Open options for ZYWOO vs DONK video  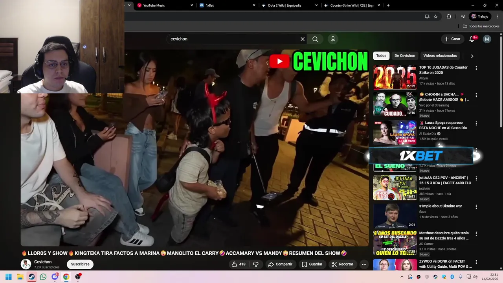tap(476, 262)
